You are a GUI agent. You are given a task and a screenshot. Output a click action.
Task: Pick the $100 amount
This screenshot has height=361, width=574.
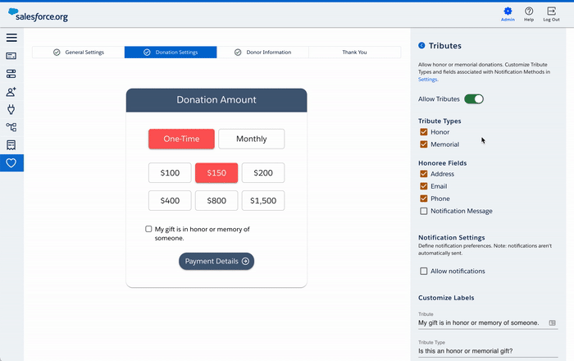(x=170, y=173)
